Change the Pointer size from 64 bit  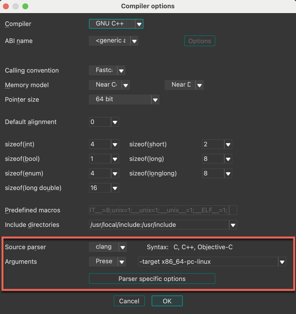pyautogui.click(x=155, y=99)
